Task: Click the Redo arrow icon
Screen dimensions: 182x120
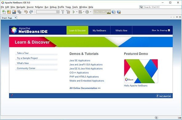Action: coord(31,12)
